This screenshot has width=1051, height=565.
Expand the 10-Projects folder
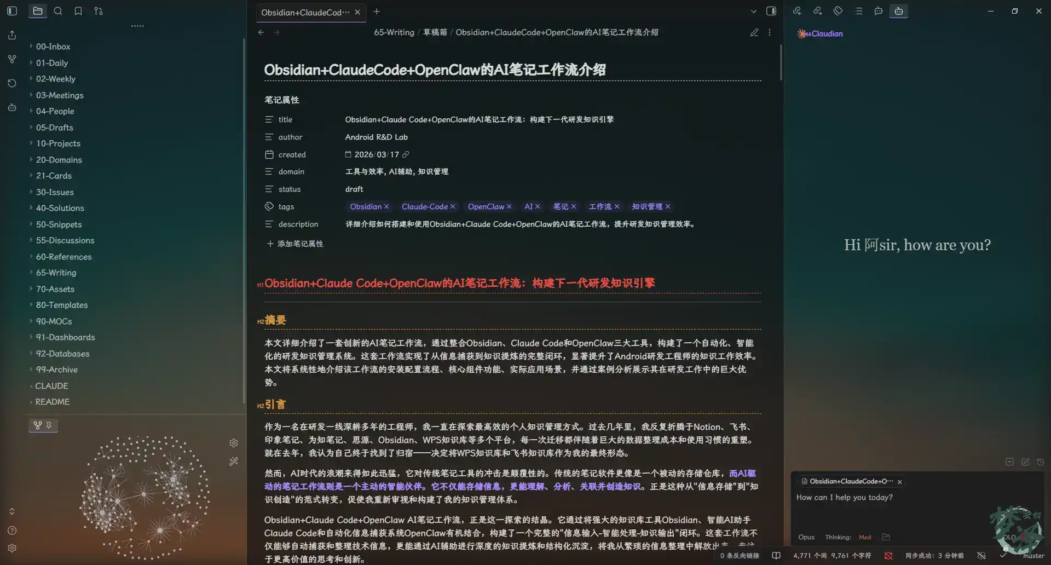click(58, 143)
